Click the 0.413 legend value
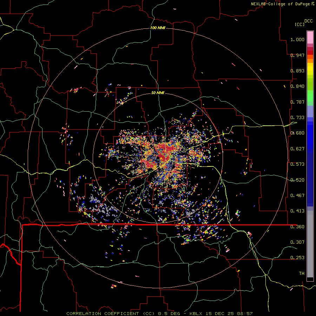316x316 pixels. point(297,211)
